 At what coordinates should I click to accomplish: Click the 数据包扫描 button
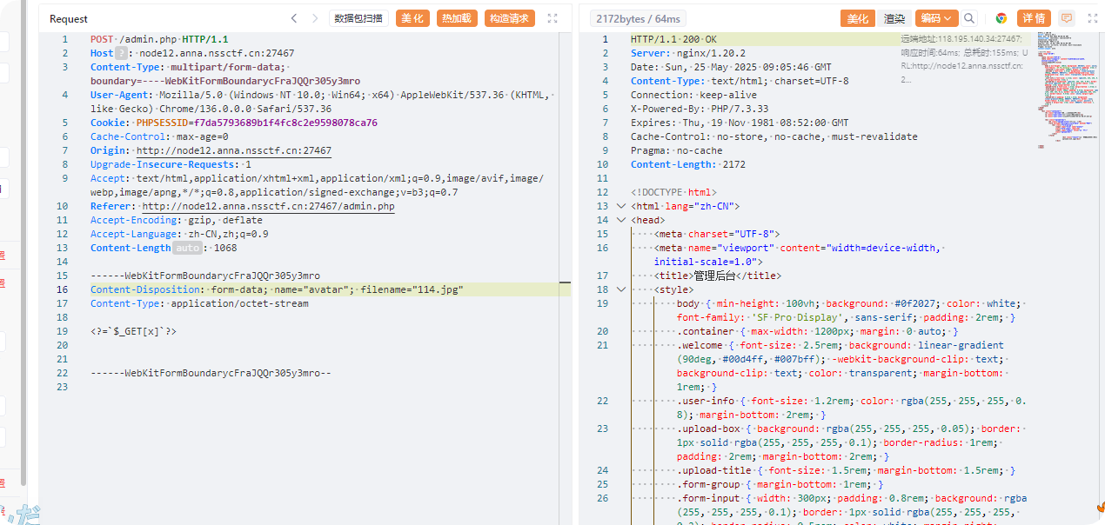(x=358, y=18)
